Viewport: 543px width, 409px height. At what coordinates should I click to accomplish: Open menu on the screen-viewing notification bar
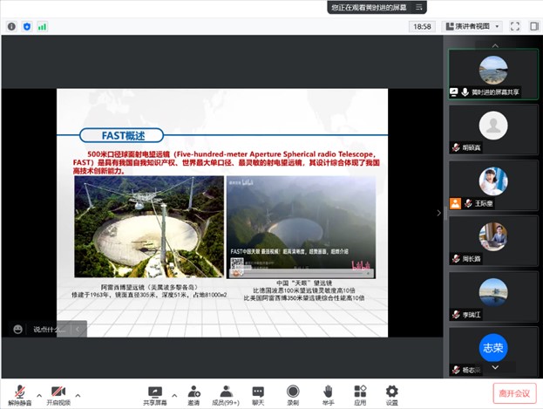[417, 7]
